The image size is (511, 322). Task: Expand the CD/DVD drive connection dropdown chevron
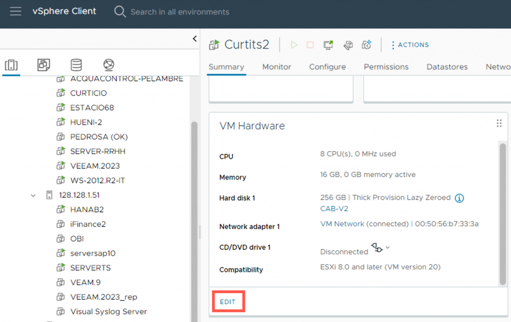coord(387,248)
